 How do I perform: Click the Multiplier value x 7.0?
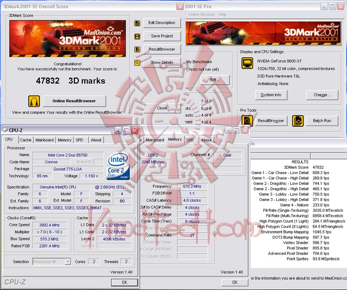(49, 232)
